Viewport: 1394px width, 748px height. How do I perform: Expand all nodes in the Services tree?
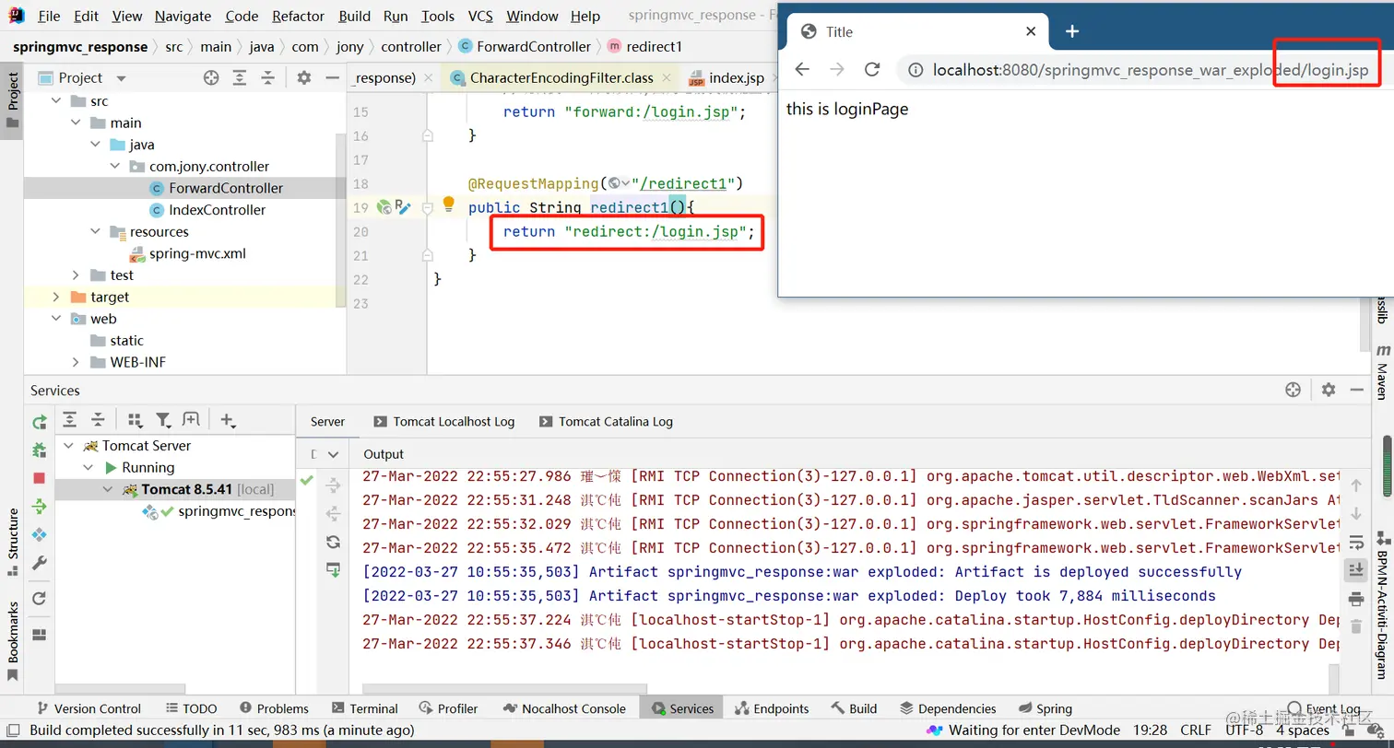tap(70, 420)
